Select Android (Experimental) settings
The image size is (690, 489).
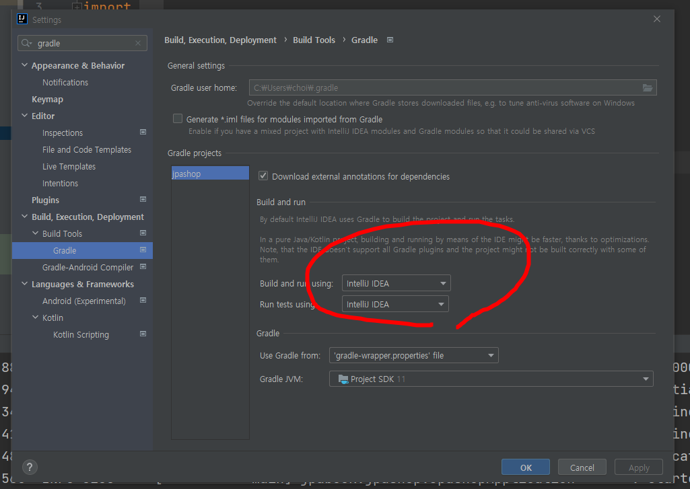click(83, 301)
